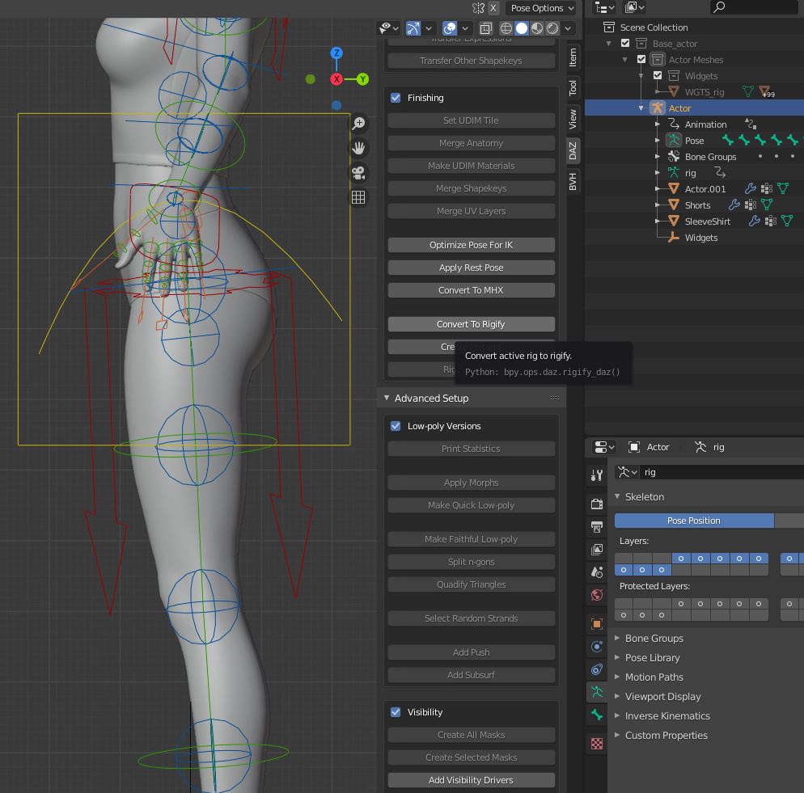Image resolution: width=804 pixels, height=793 pixels.
Task: Open the Render properties tab icon
Action: click(x=597, y=504)
